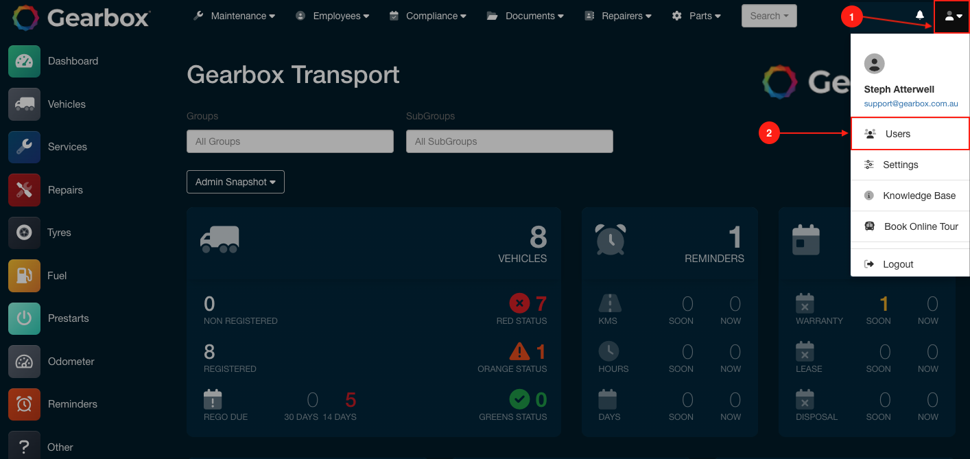970x459 pixels.
Task: Click the 8 Registered count
Action: 210,352
